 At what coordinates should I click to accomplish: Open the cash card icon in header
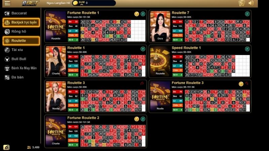pos(242,3)
